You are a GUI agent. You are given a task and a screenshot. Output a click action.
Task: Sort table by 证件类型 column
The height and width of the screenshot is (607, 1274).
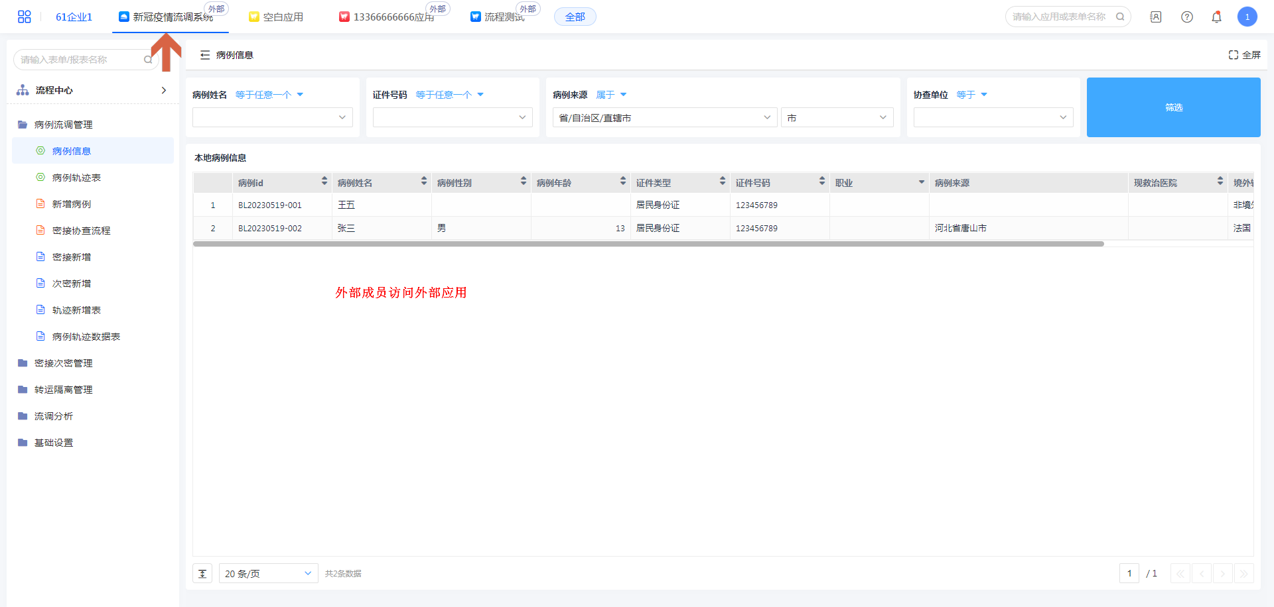pos(722,182)
